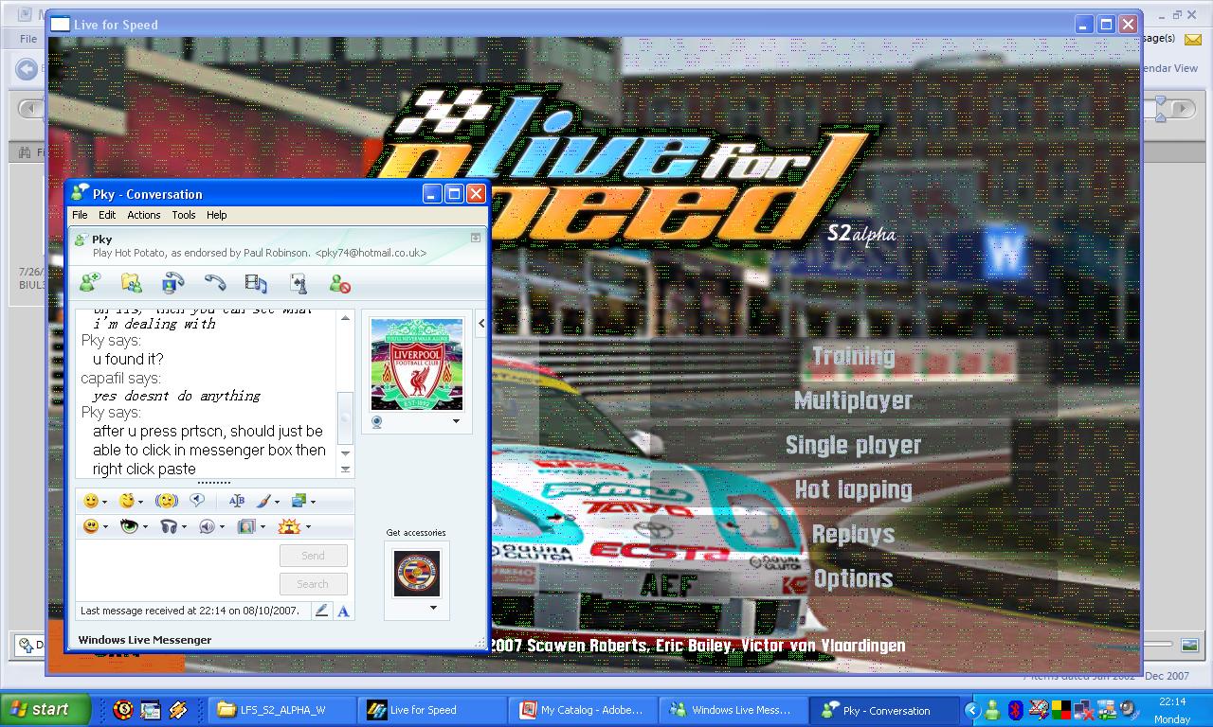Click Pky's Liverpool display picture

pos(417,364)
